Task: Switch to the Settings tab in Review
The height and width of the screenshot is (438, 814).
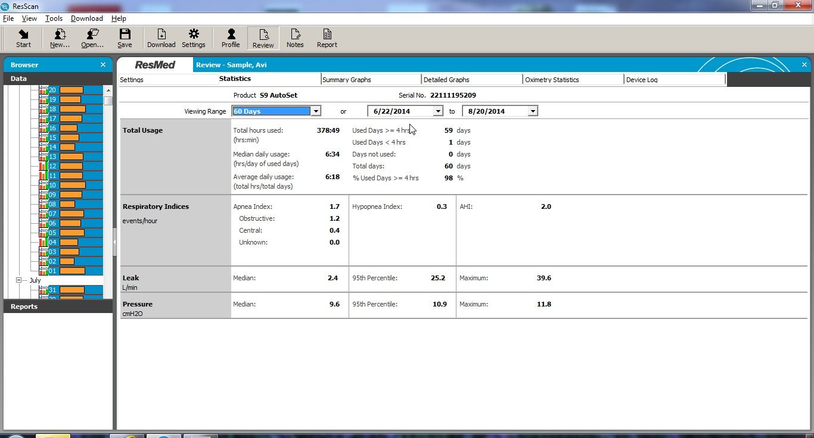Action: coord(168,80)
